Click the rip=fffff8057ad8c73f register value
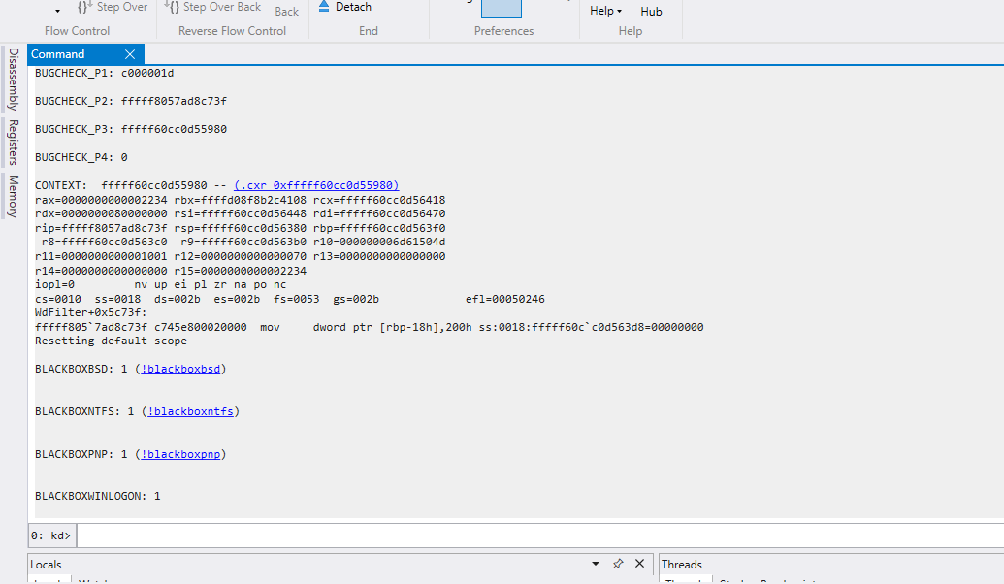 [101, 228]
